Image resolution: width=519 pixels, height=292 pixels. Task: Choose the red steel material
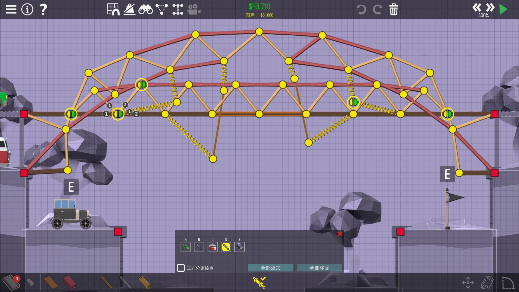[70, 282]
